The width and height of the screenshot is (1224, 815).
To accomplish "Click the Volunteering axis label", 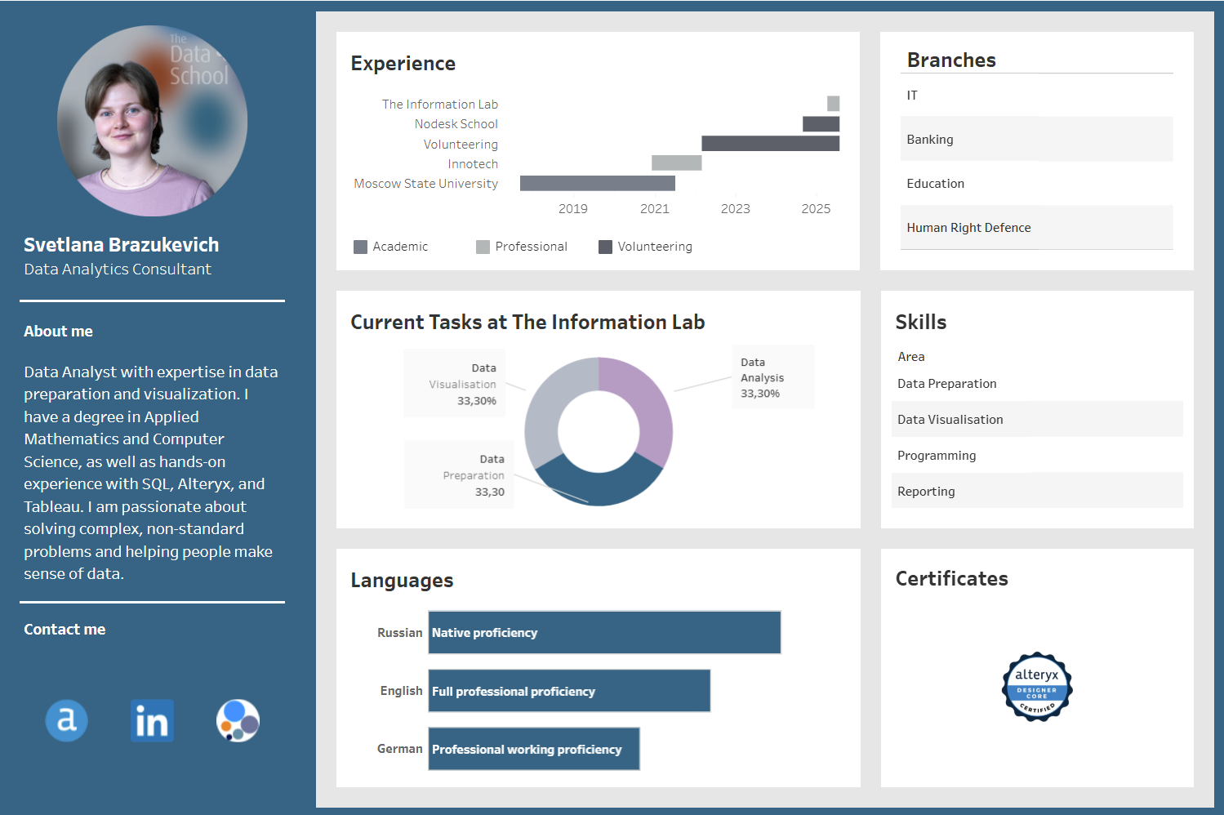I will pos(461,145).
